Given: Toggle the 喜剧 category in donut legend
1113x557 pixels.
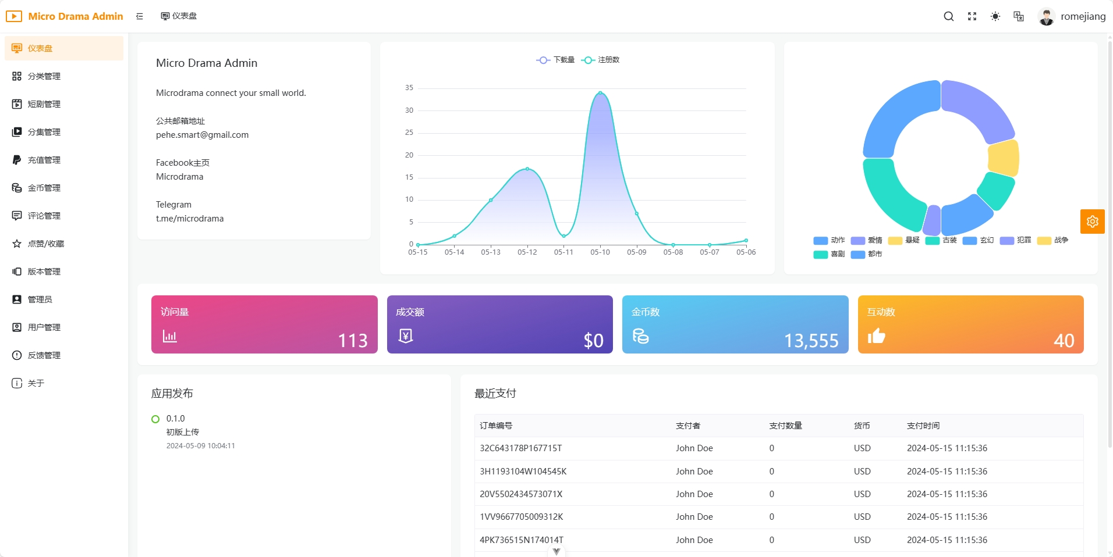Looking at the screenshot, I should pyautogui.click(x=829, y=254).
